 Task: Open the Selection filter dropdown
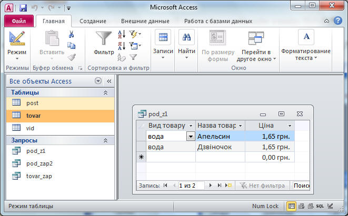tap(135, 34)
